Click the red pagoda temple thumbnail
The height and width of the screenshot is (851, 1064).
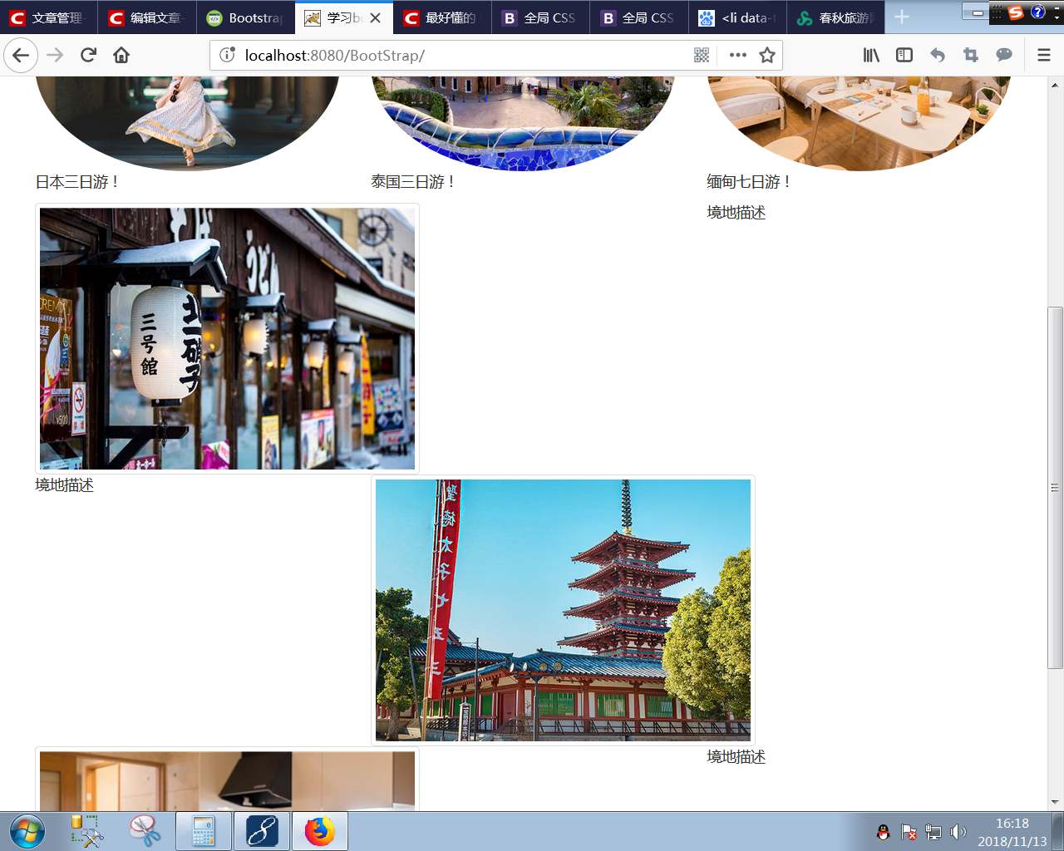(563, 610)
